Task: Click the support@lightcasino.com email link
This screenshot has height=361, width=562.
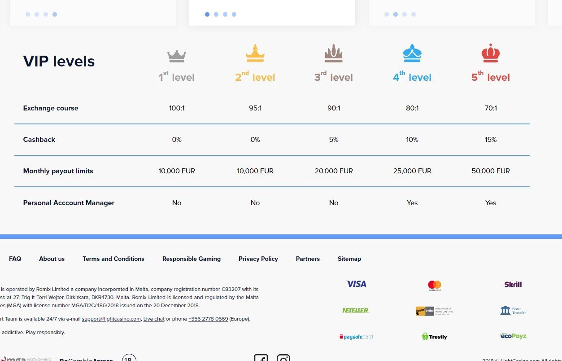Action: click(x=111, y=319)
